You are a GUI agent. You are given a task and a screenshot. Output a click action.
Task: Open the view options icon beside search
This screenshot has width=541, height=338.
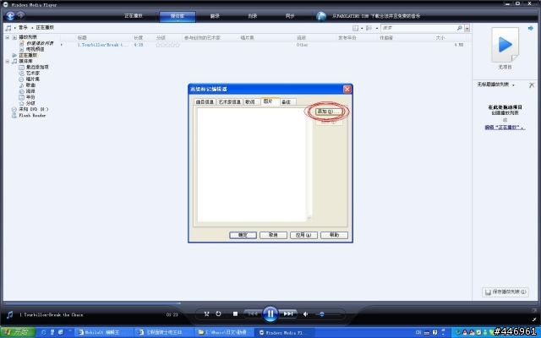pyautogui.click(x=369, y=28)
